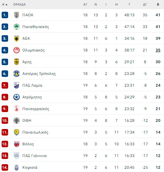Open the Πανσερραϊκός team link
The image size is (164, 172).
pos(36,109)
